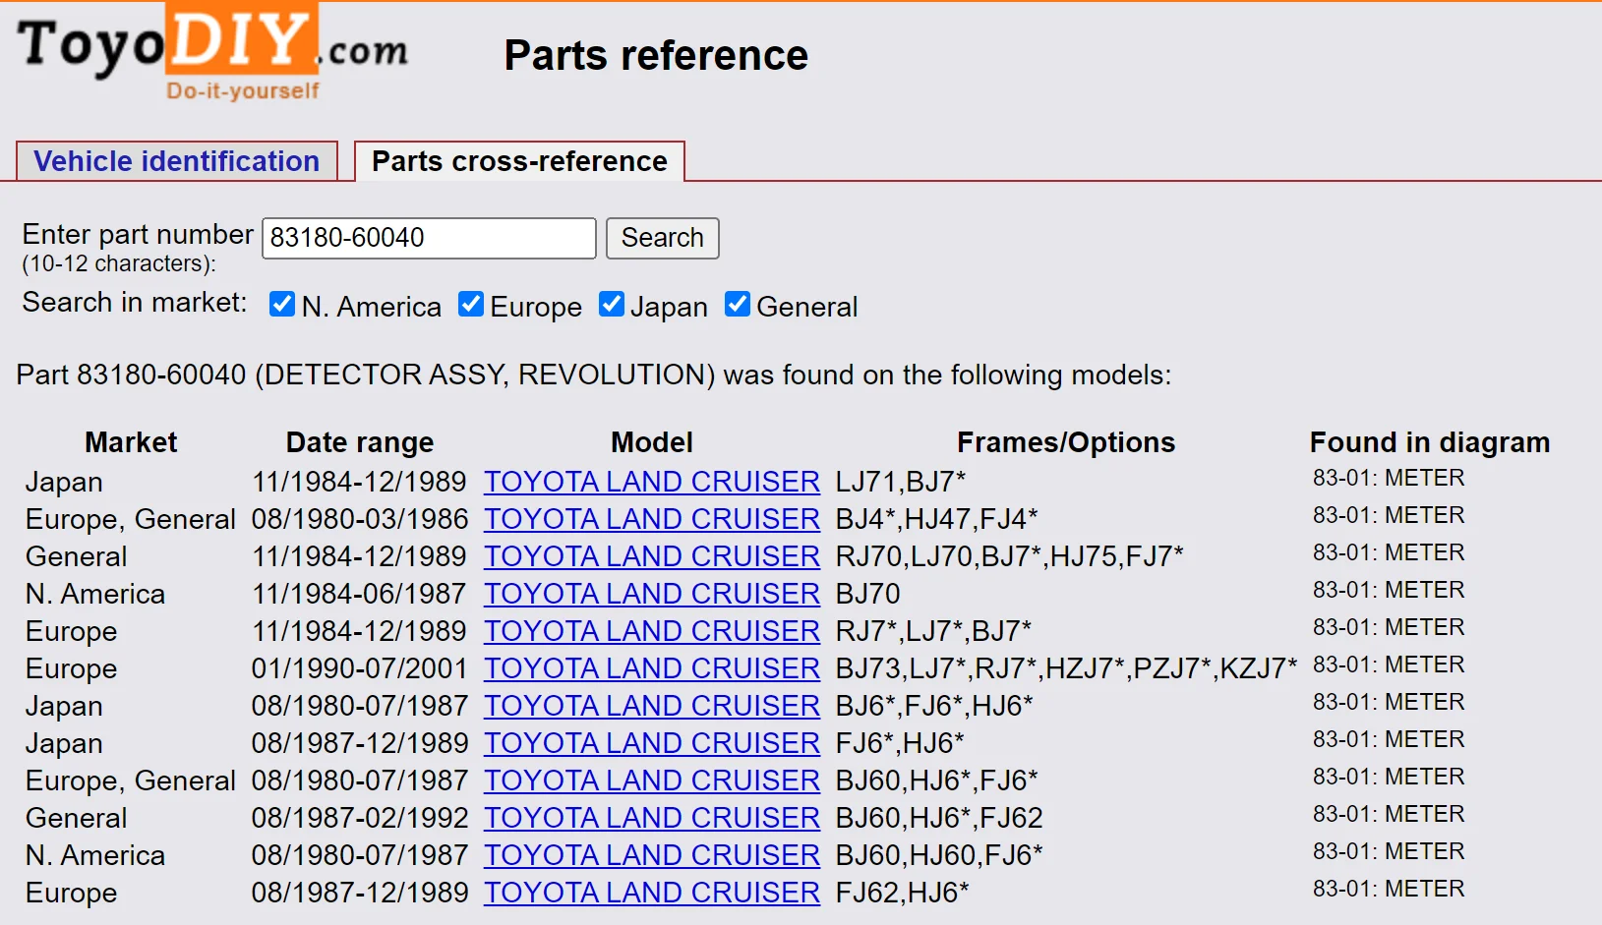The image size is (1602, 925).
Task: Open Land Cruiser link for BJ6*,FJ6*,HJ6* frames
Action: [x=651, y=706]
